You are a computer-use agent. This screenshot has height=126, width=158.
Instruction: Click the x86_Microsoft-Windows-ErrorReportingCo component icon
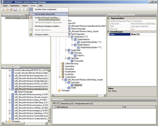click(x=13, y=78)
